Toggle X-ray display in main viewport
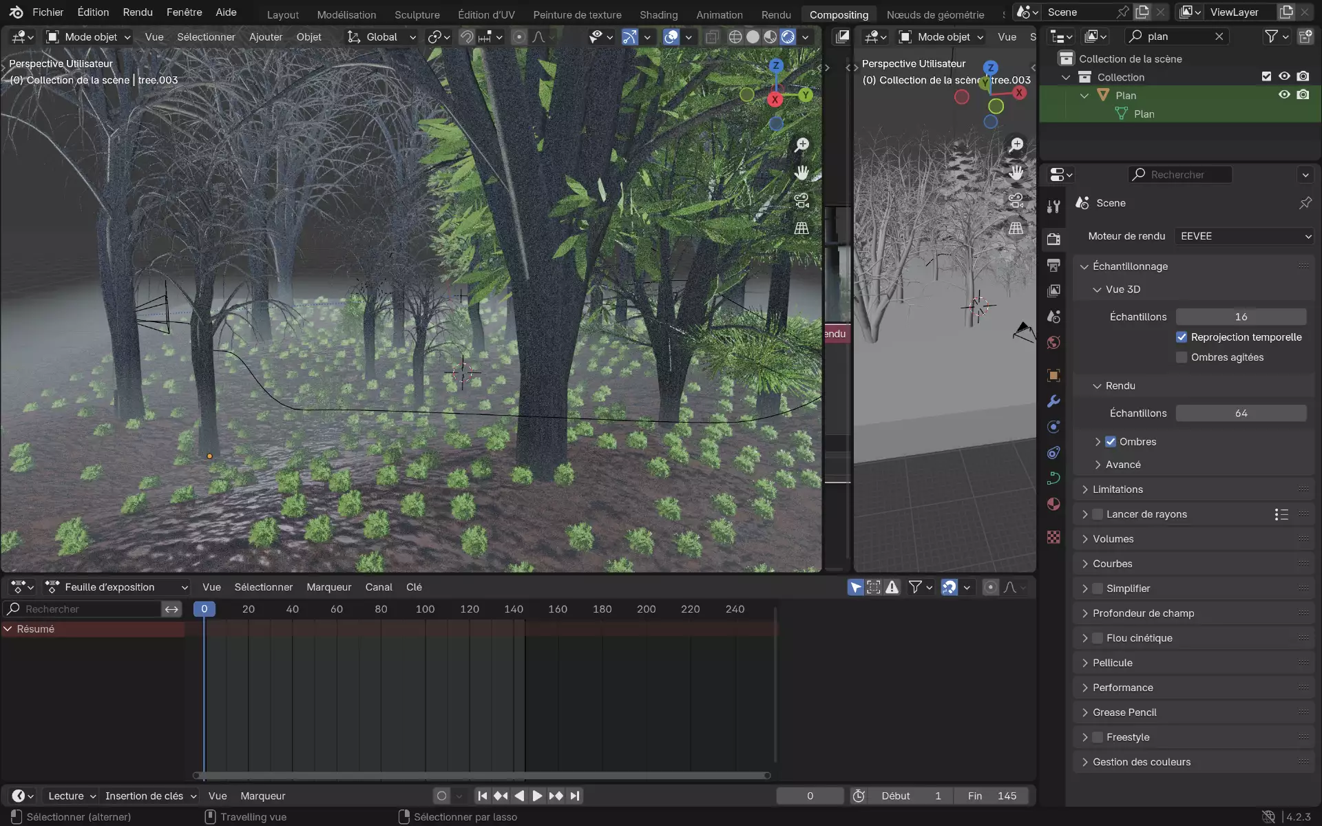 [712, 37]
